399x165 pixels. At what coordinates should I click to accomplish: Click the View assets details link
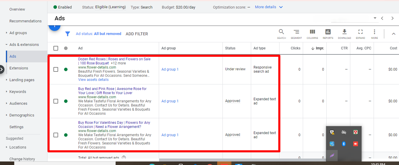pos(93,80)
